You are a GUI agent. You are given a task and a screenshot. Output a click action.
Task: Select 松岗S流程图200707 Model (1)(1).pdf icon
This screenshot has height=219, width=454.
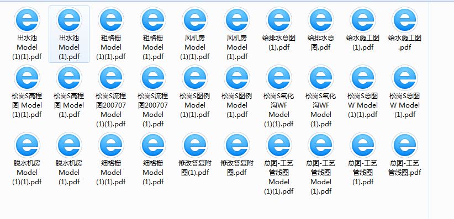[111, 78]
